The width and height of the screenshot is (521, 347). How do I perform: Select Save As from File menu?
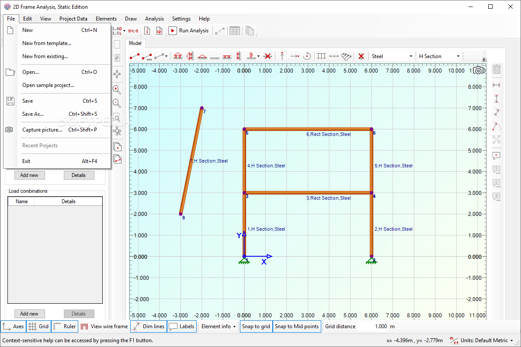click(x=57, y=114)
